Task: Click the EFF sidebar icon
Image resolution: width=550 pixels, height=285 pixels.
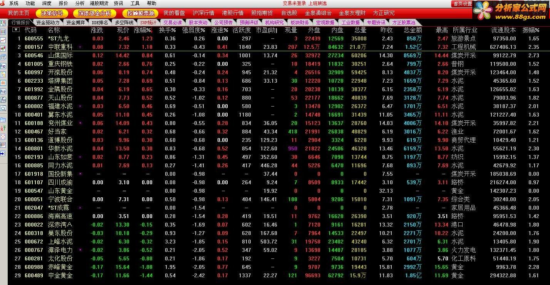Action: 3,145
